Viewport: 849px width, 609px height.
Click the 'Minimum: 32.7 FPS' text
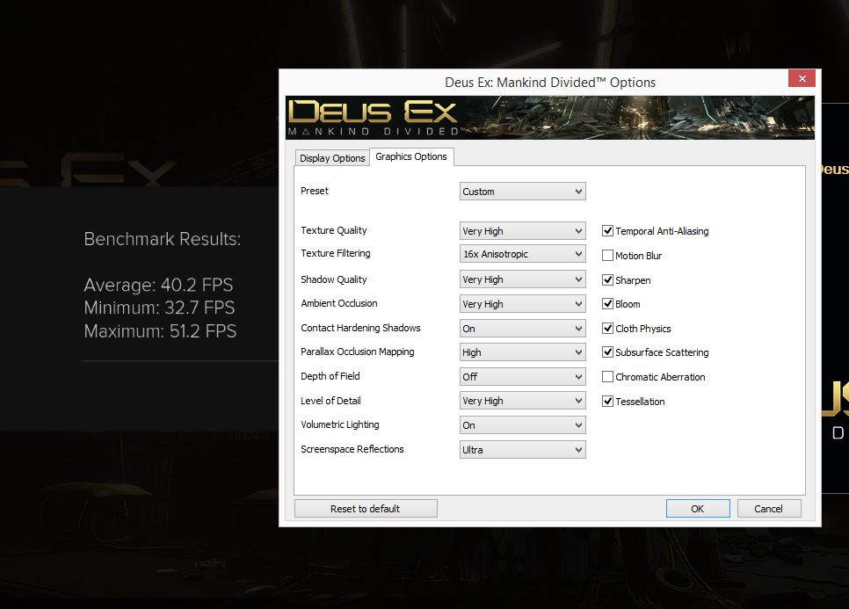pos(159,308)
